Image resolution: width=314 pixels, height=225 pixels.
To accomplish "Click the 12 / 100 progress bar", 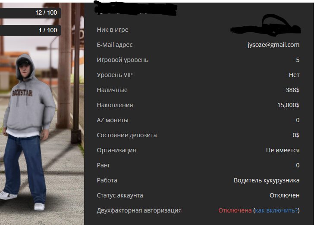I will pyautogui.click(x=31, y=13).
